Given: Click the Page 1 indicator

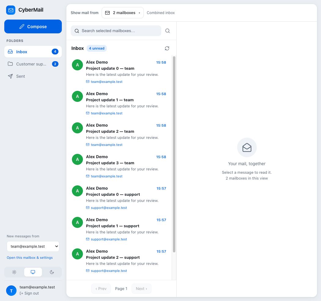Looking at the screenshot, I should coord(121,289).
